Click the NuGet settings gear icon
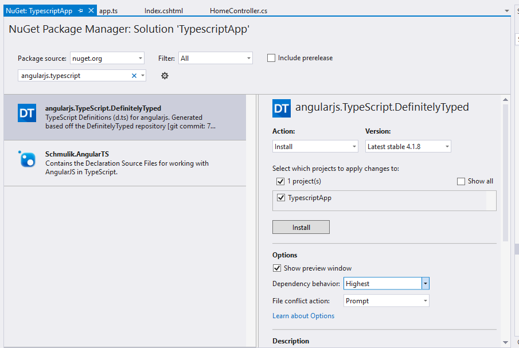Screen dimensions: 519x348 [165, 76]
